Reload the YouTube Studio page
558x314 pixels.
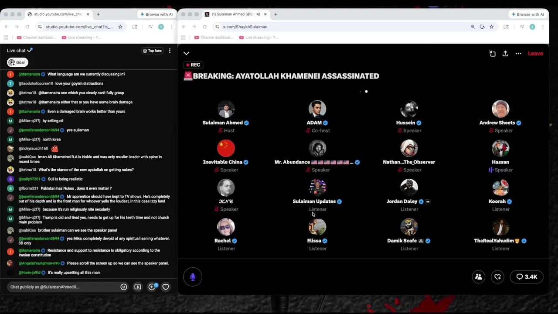pos(27,27)
